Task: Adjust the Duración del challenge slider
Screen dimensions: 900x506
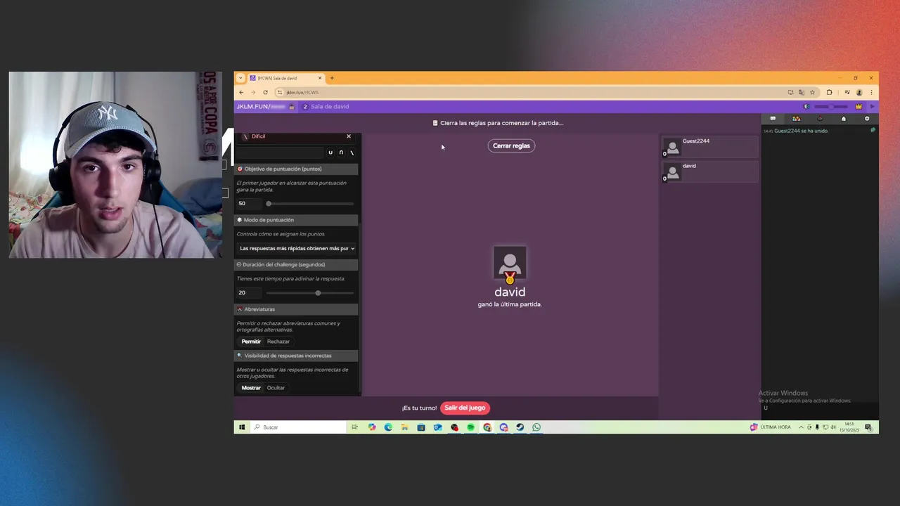Action: coord(310,293)
